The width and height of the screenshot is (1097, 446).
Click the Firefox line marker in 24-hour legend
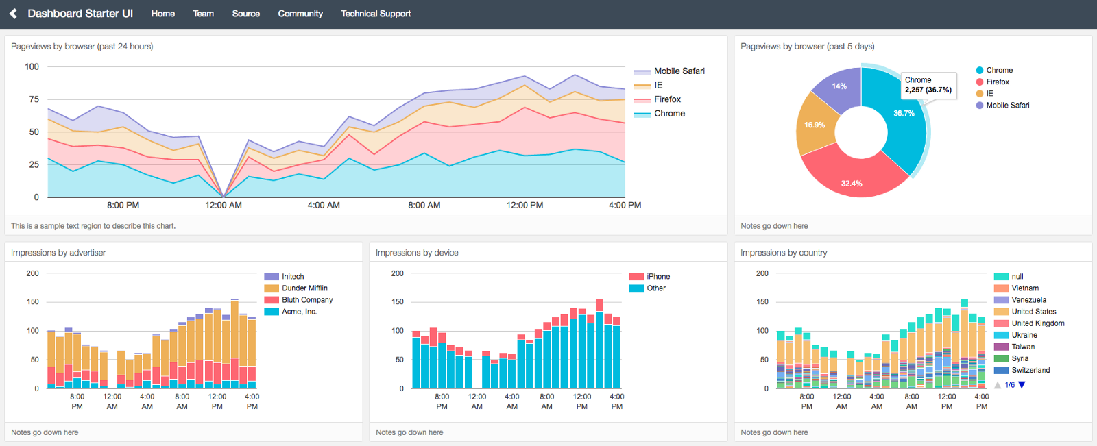(x=642, y=100)
